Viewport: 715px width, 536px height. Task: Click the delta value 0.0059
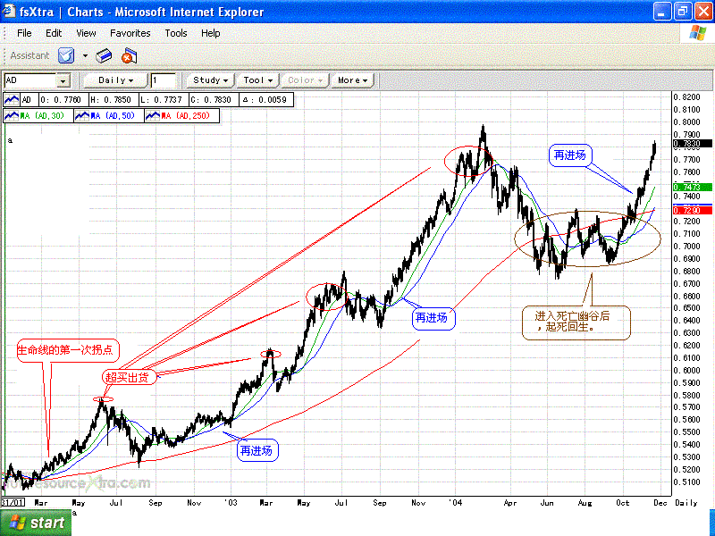[x=273, y=100]
